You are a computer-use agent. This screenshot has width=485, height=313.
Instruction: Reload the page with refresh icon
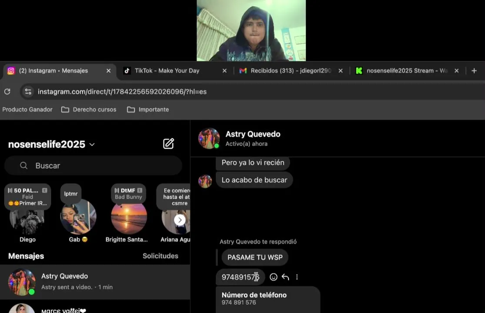pyautogui.click(x=7, y=91)
